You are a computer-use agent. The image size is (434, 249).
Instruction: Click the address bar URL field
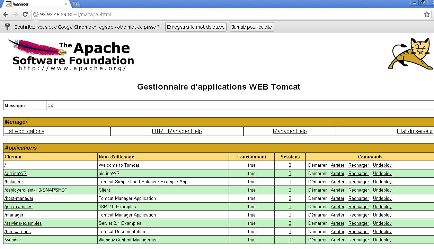pyautogui.click(x=227, y=15)
